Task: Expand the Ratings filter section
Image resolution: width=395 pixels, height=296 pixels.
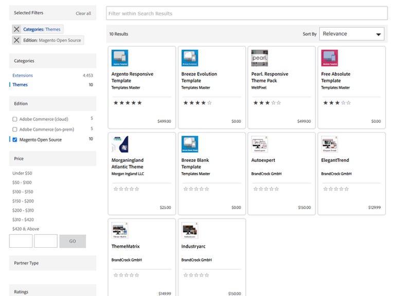Action: (52, 291)
